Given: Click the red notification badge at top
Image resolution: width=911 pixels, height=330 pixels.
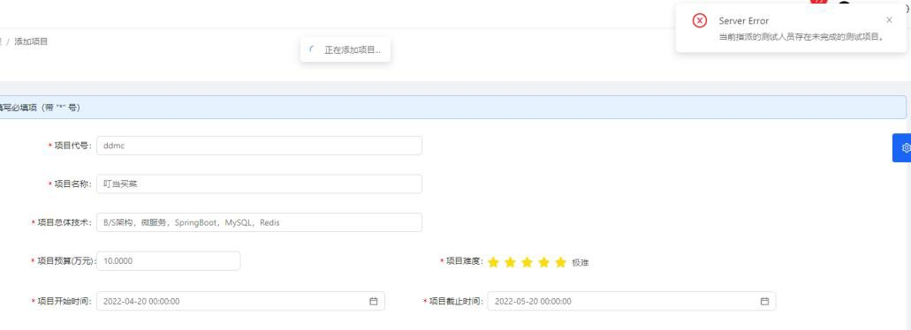Looking at the screenshot, I should click(818, 2).
